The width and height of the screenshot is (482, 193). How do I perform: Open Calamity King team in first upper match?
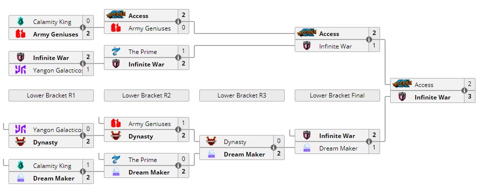52,22
